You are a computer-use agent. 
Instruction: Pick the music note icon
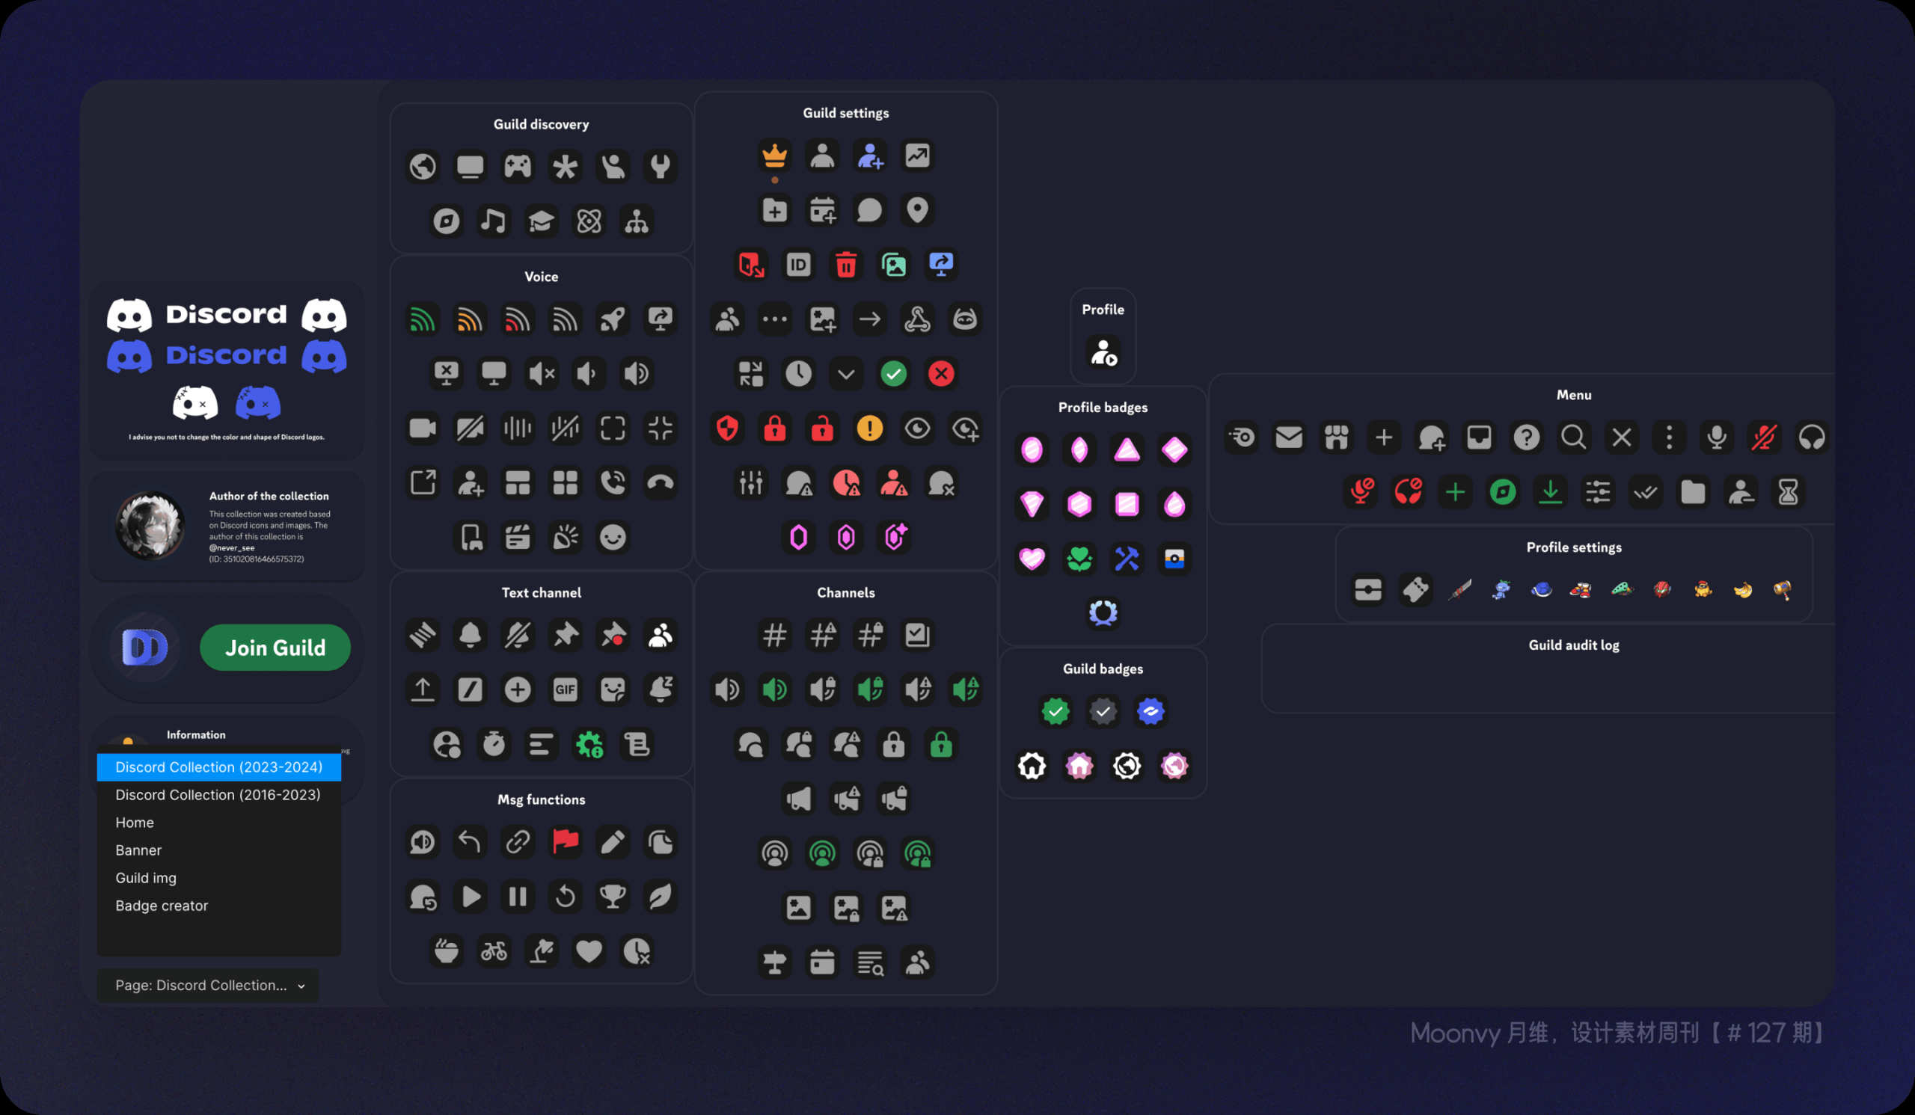pos(493,221)
